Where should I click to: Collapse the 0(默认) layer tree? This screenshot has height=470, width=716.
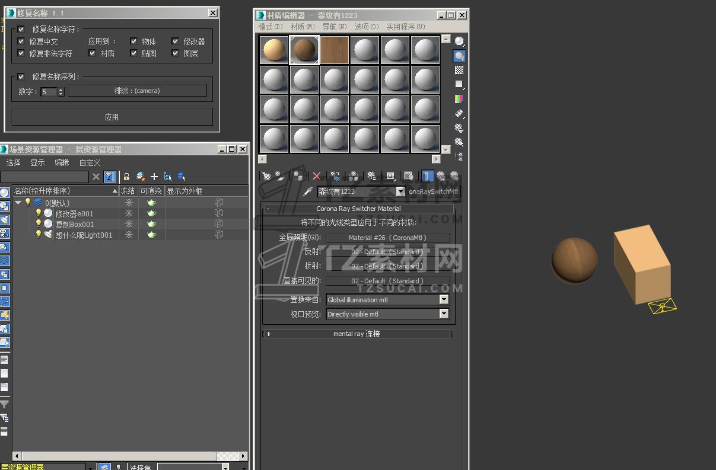(x=18, y=203)
